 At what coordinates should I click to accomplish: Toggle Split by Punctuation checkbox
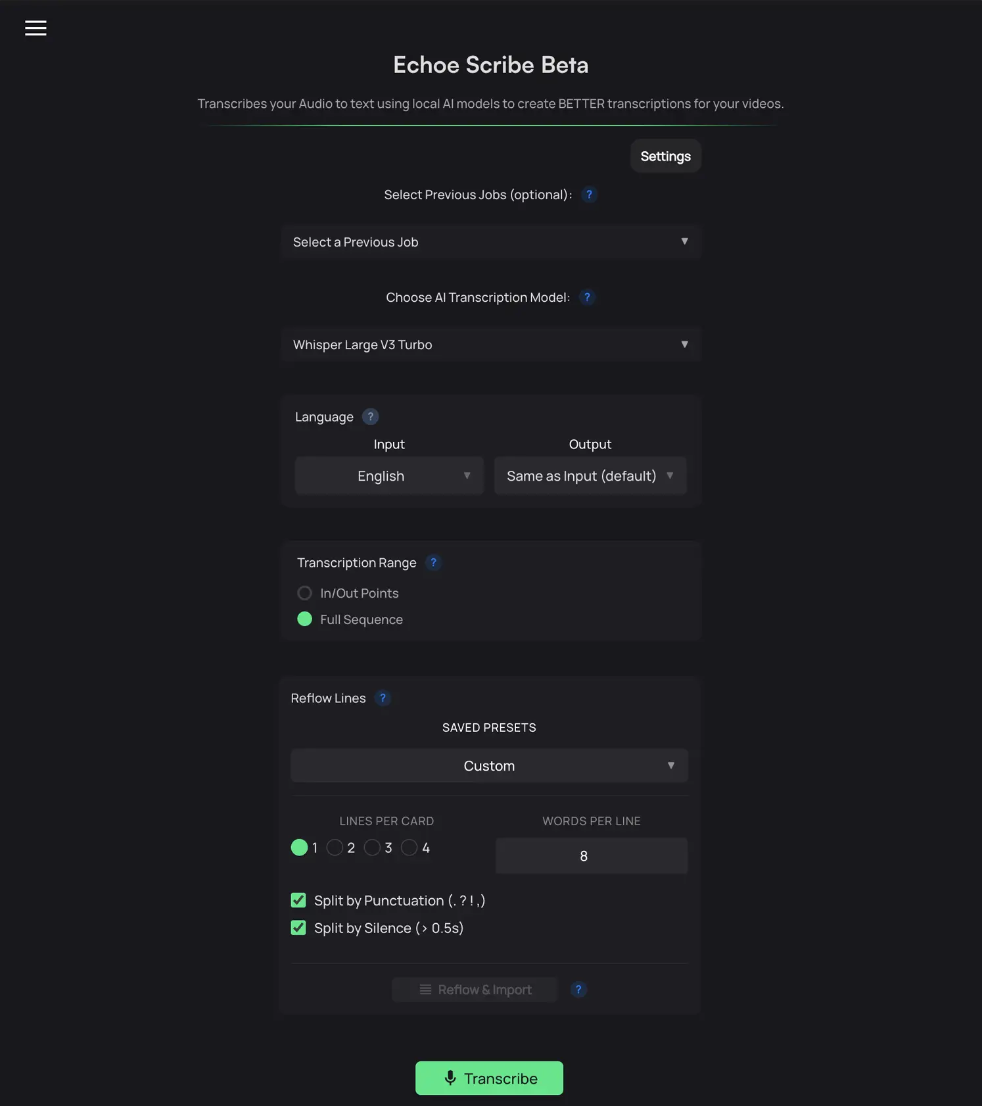coord(298,900)
